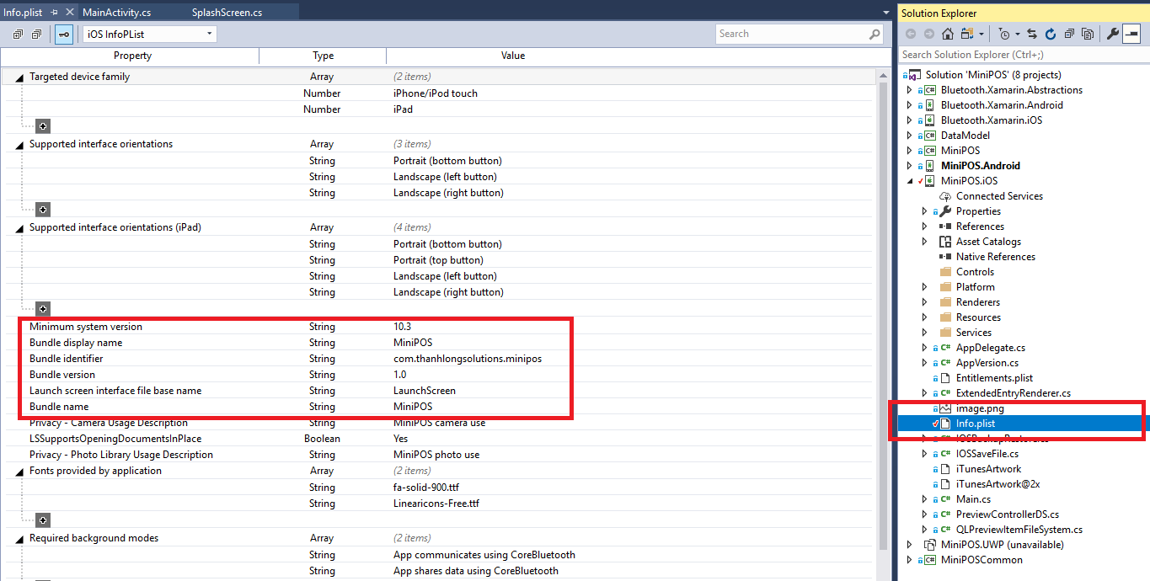Select Main.cs file

974,499
